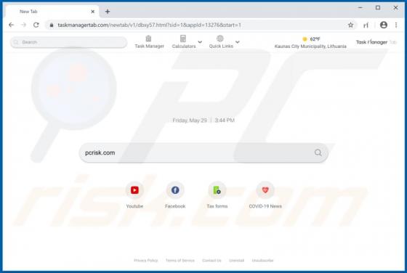Expand the Calculators dropdown arrow
This screenshot has height=273, width=407.
pos(200,42)
